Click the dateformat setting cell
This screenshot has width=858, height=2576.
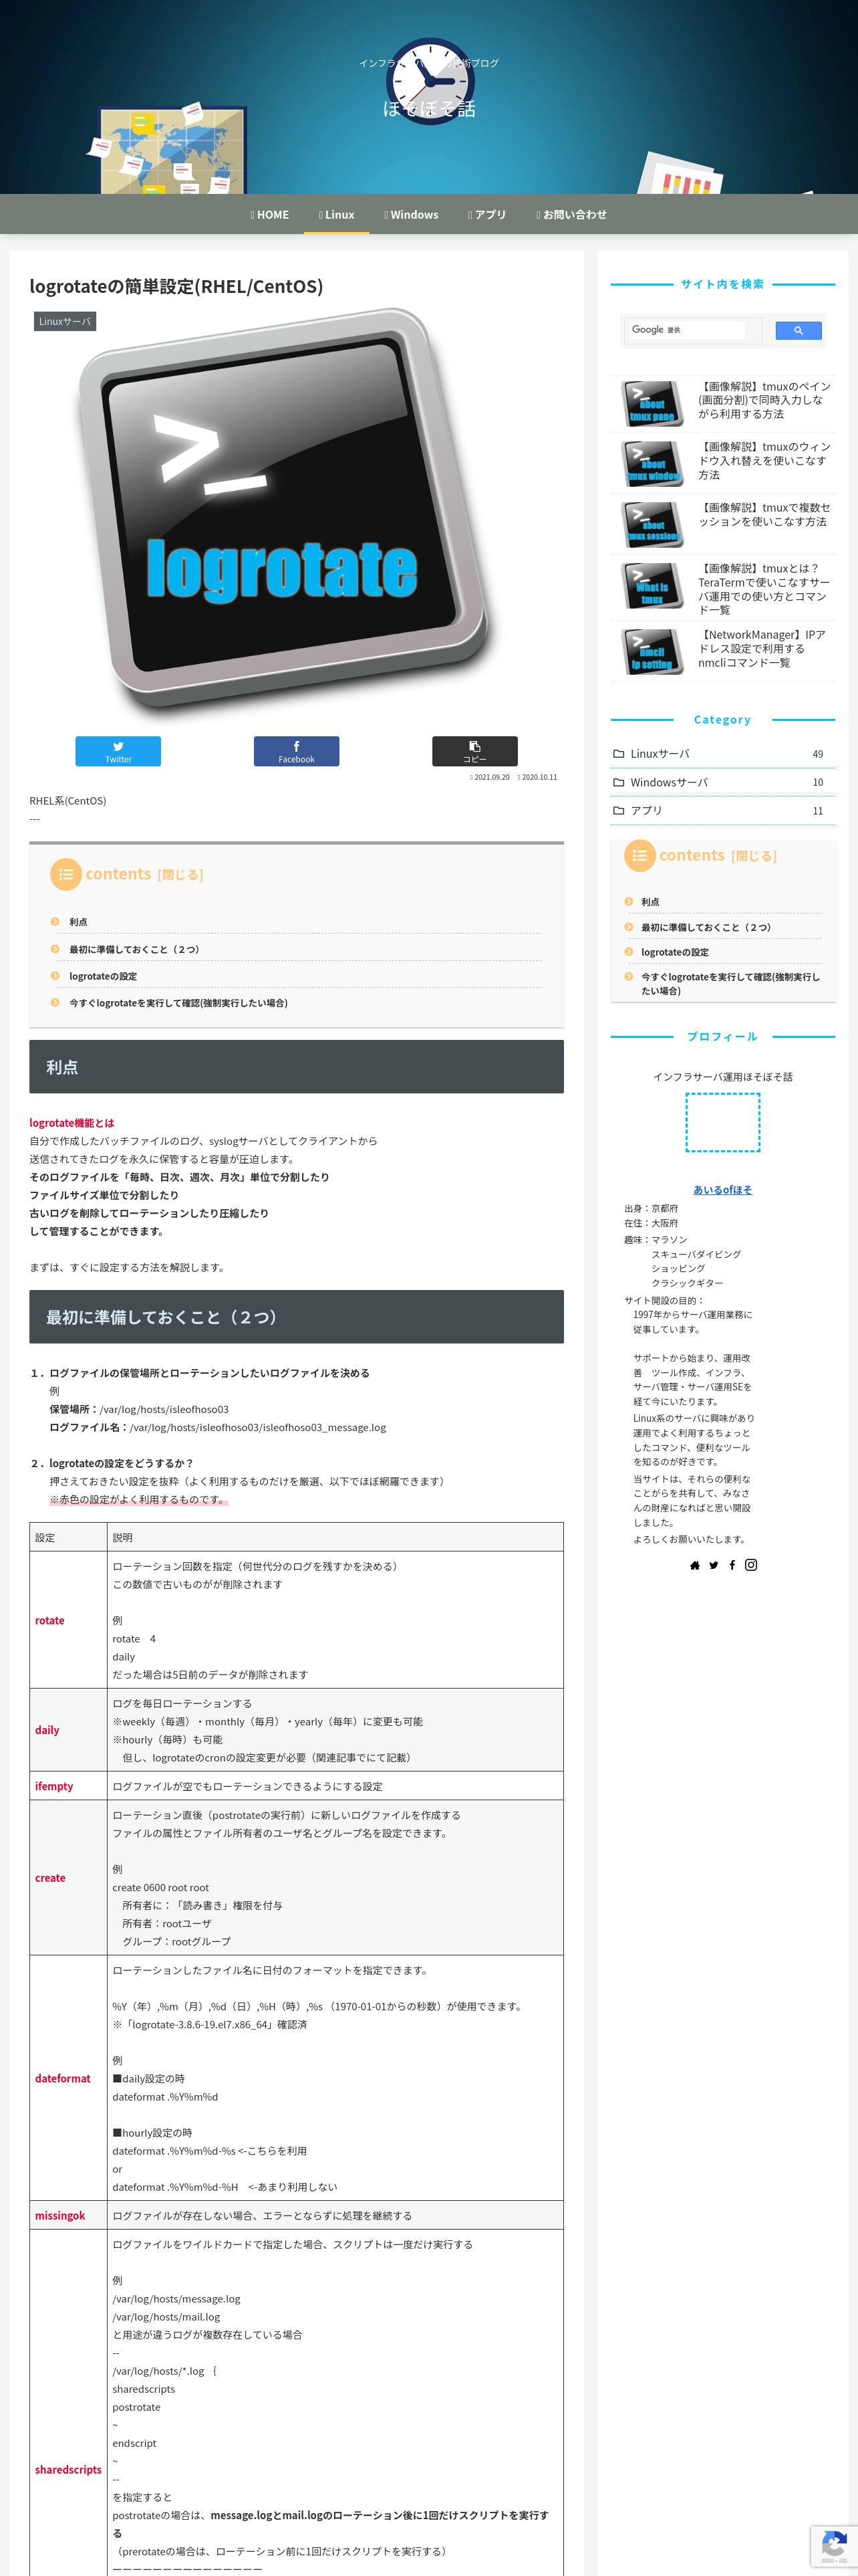point(69,2078)
